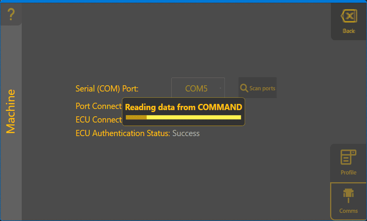
Task: Click the bright yellow remaining progress bar
Action: (x=193, y=117)
